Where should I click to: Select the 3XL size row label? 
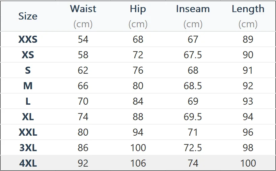(28, 148)
